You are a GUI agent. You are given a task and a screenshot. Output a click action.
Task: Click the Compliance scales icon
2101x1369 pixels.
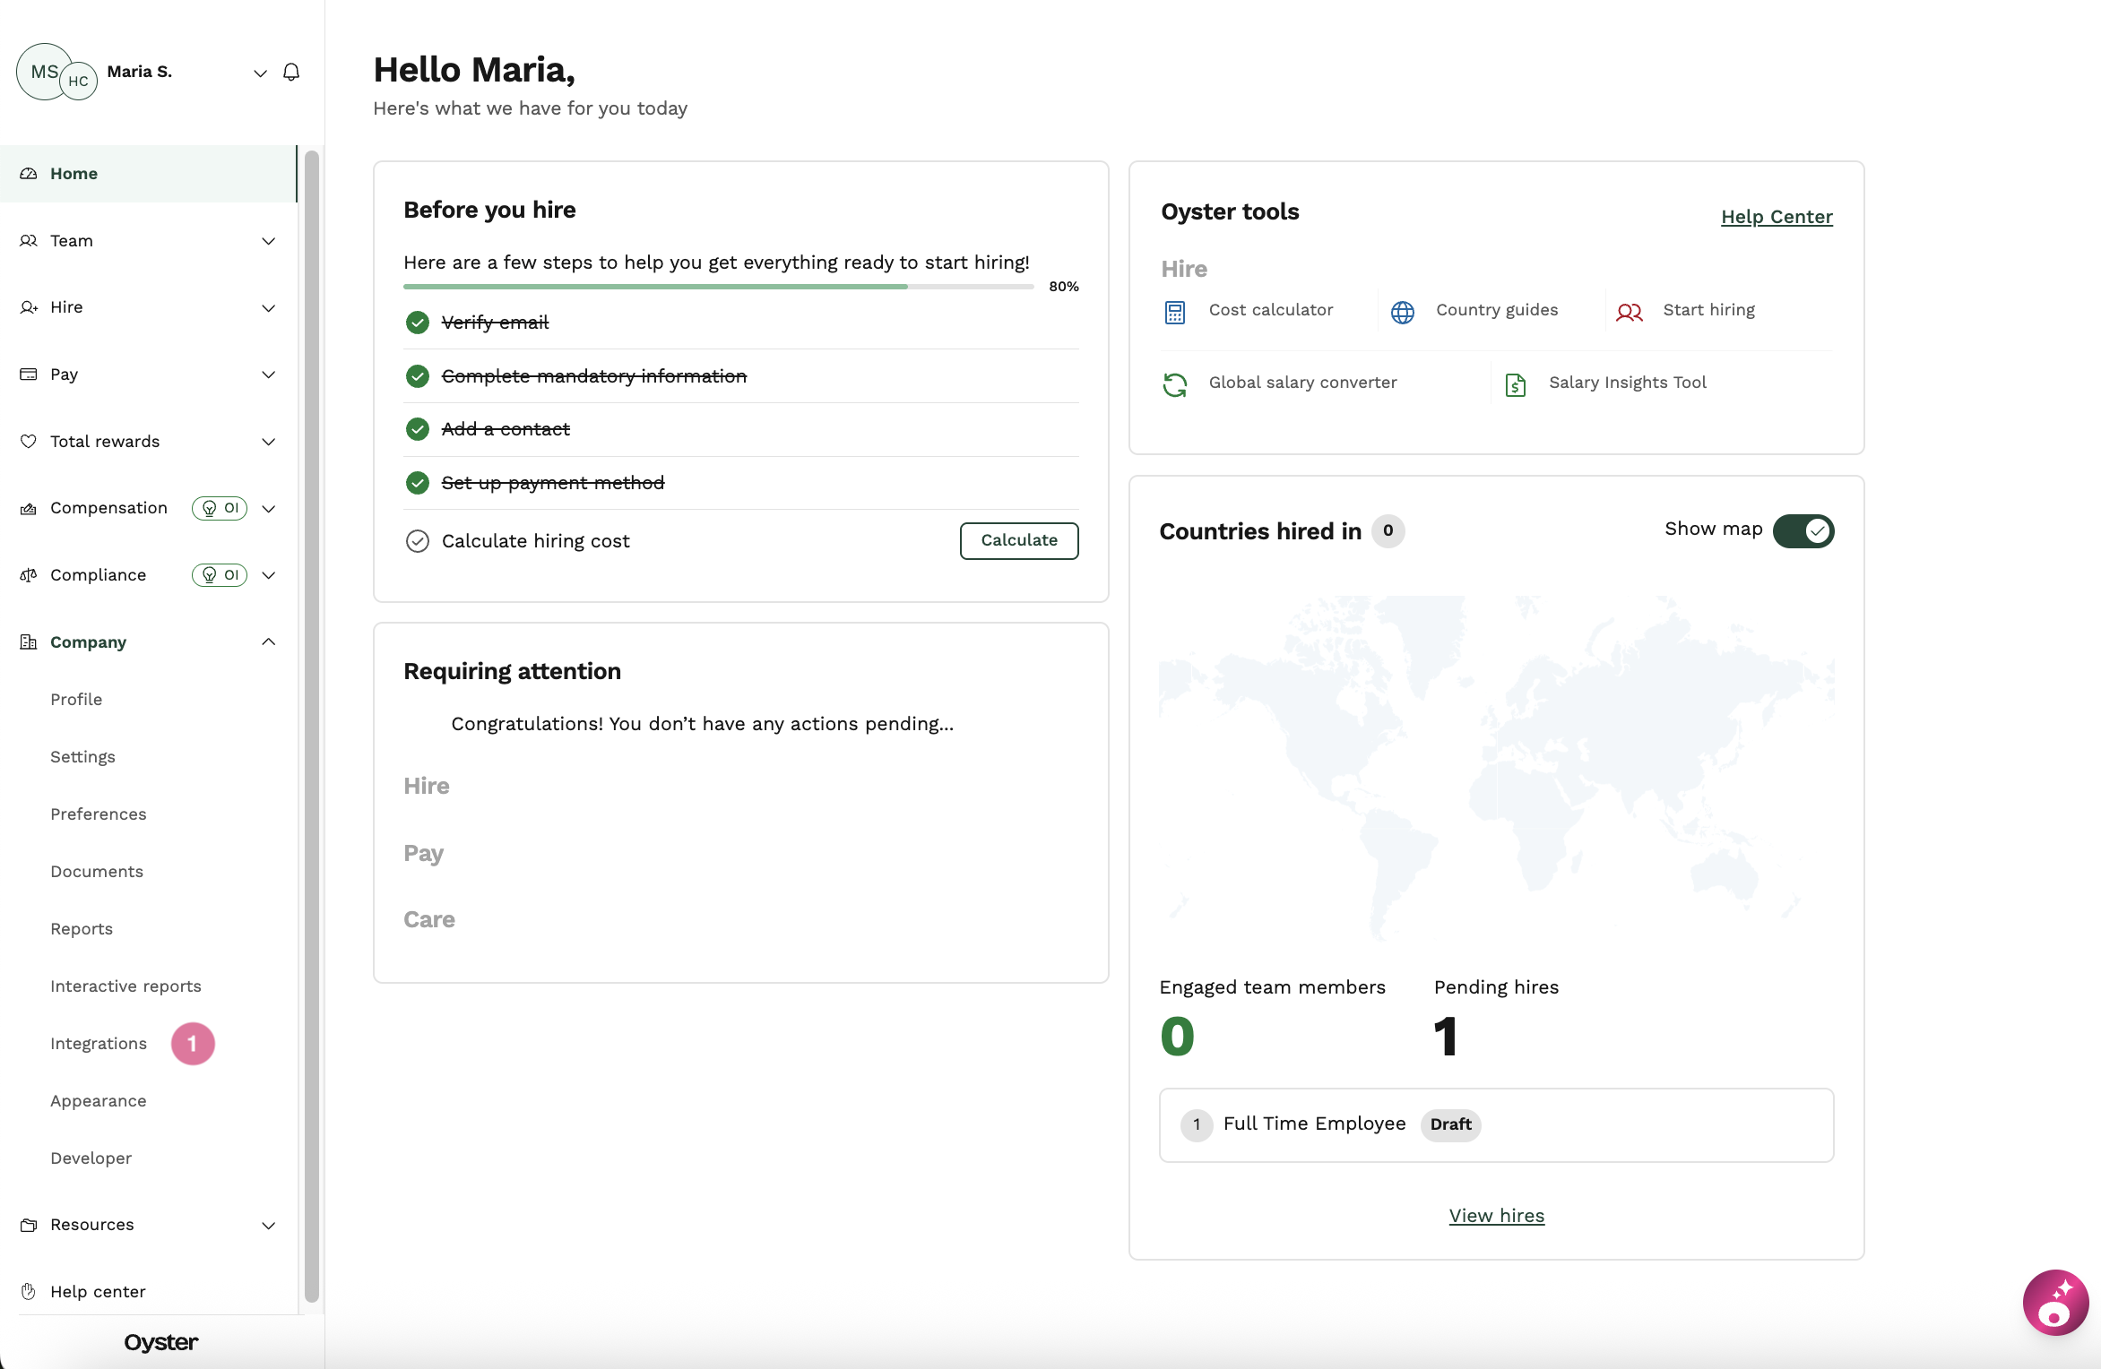[29, 575]
